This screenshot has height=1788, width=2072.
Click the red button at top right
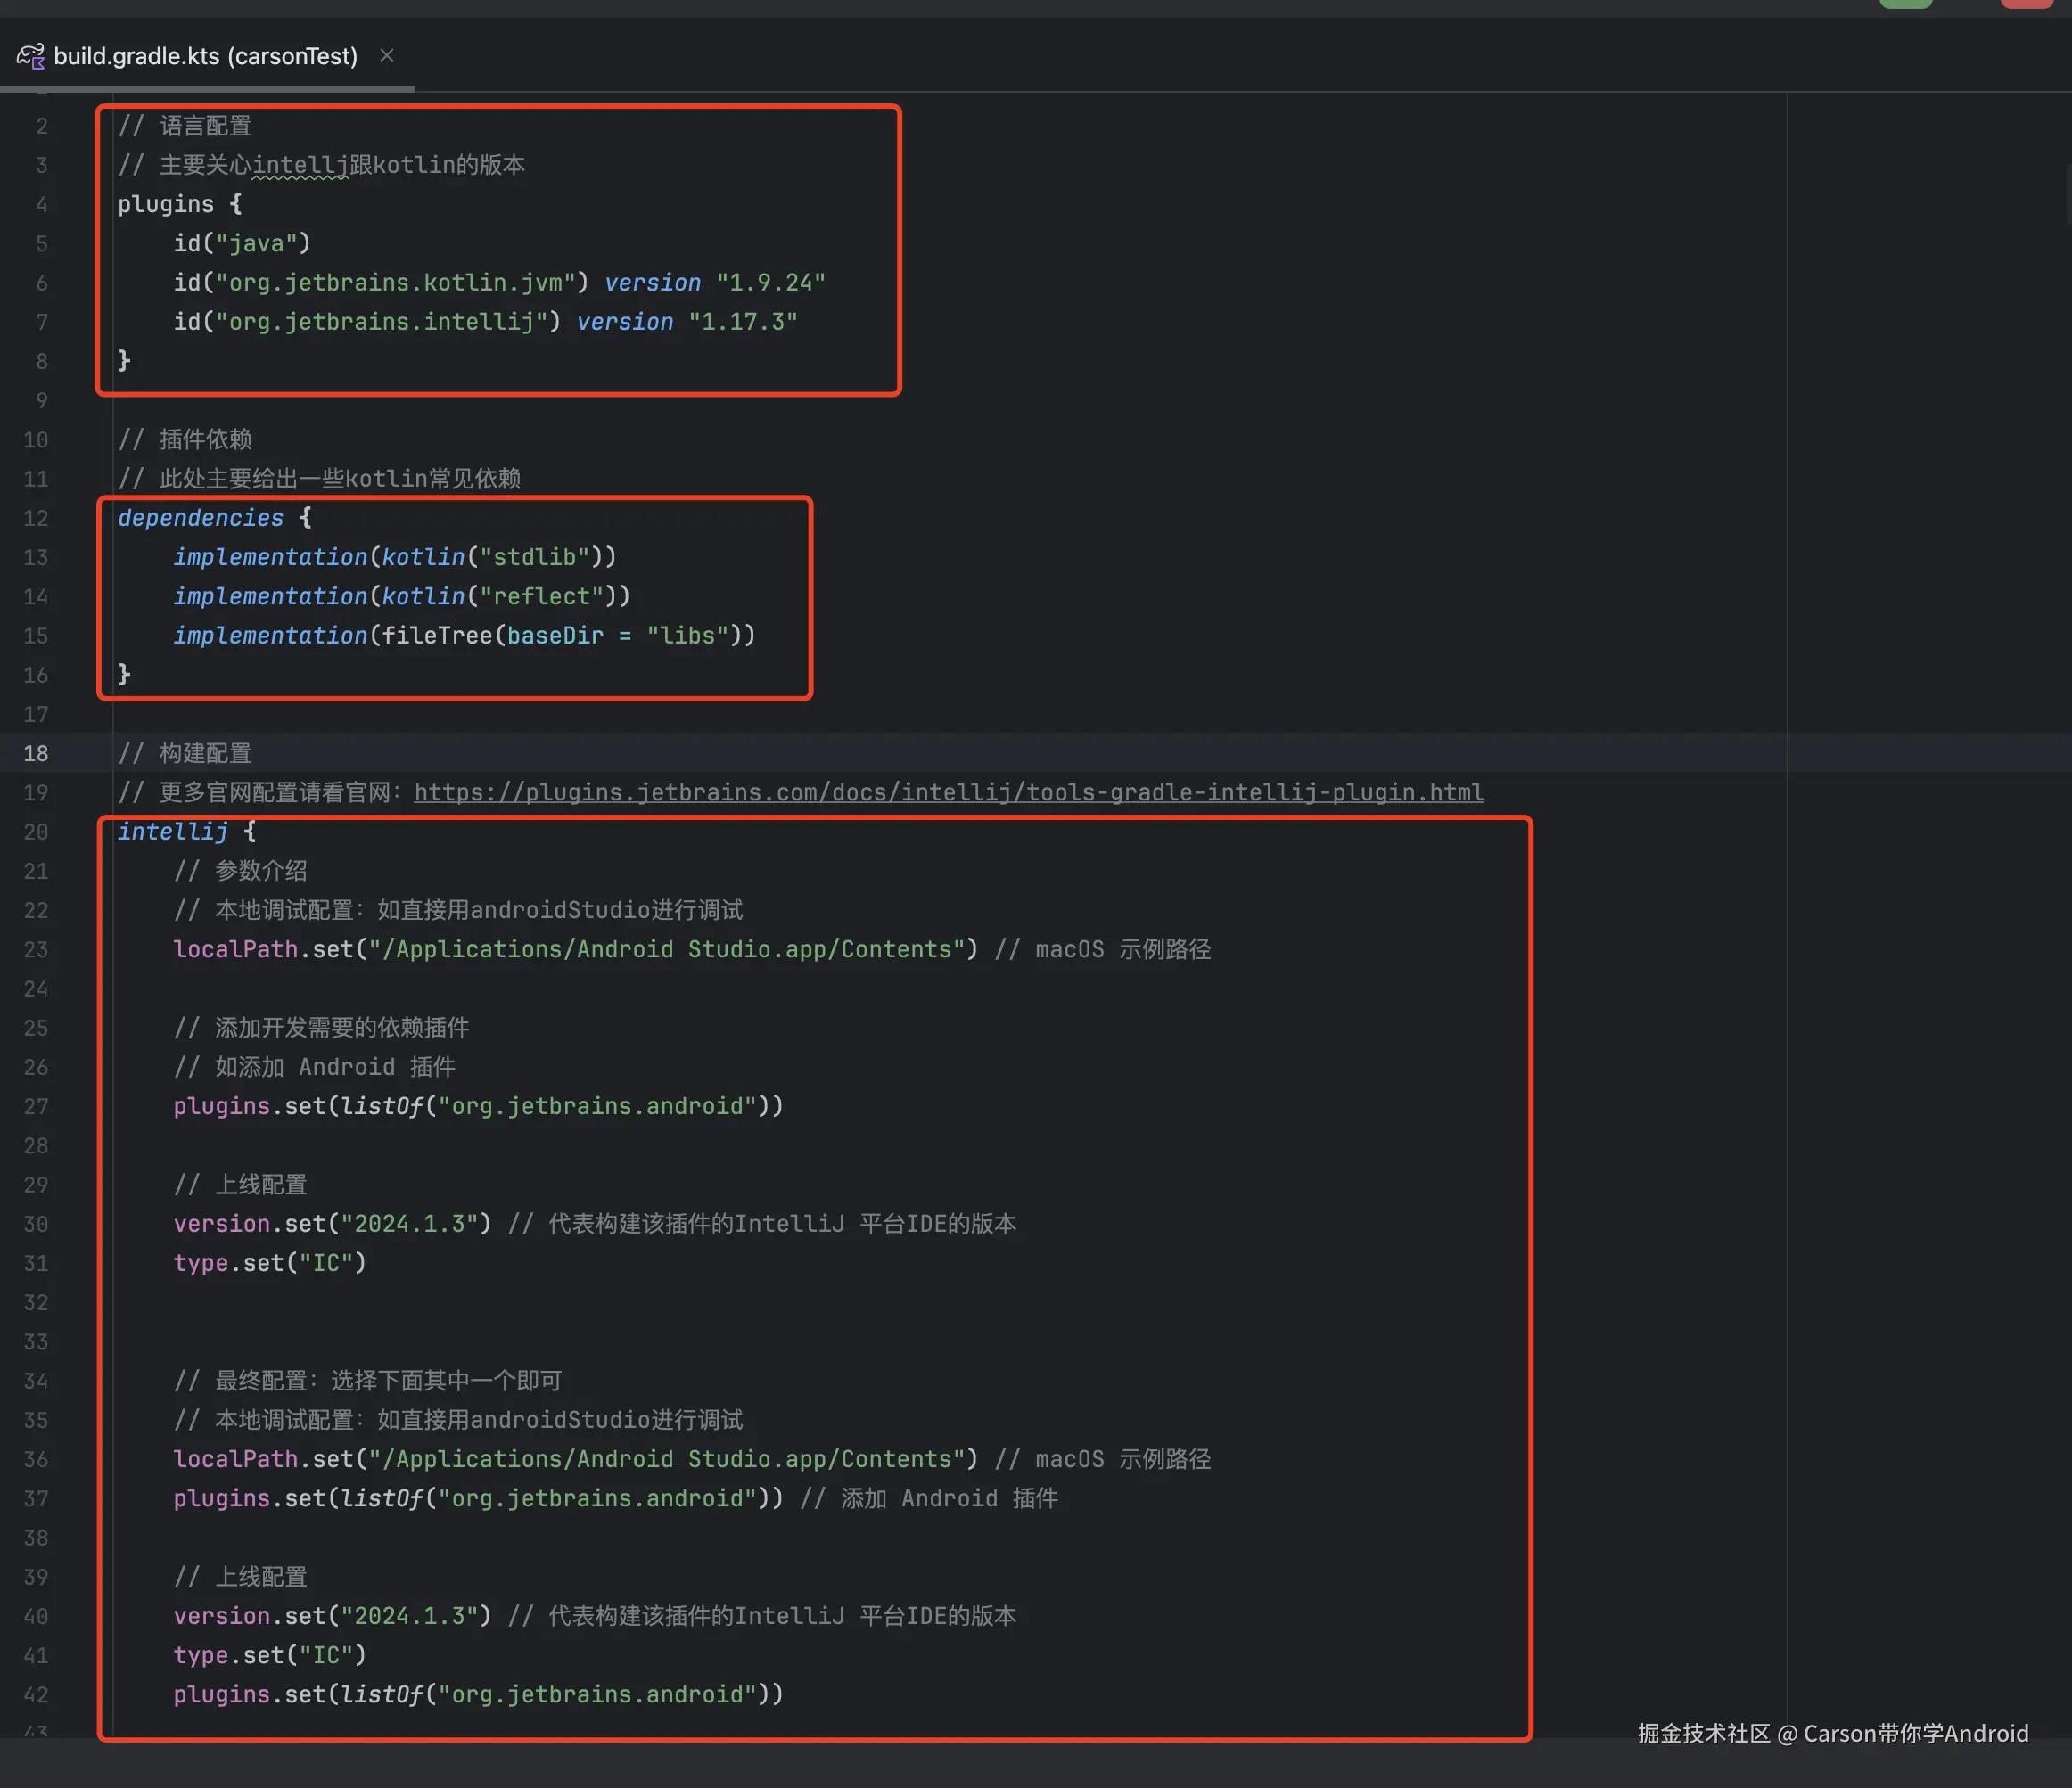coord(2026,3)
